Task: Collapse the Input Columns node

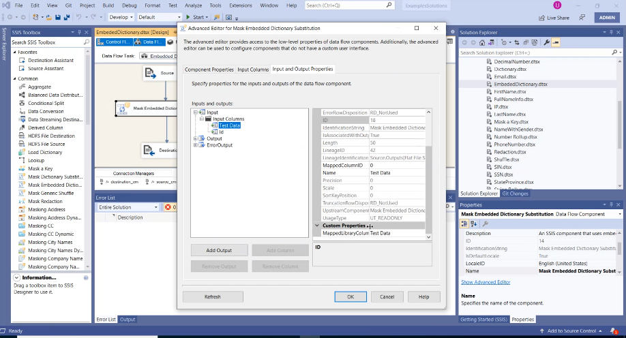Action: tap(202, 119)
